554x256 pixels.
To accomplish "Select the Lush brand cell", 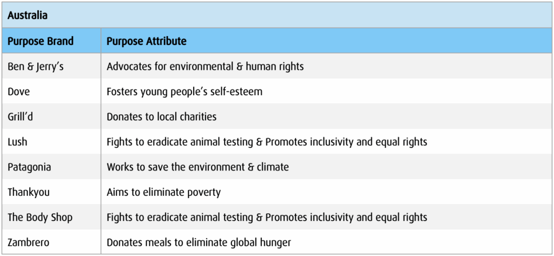I will (17, 142).
